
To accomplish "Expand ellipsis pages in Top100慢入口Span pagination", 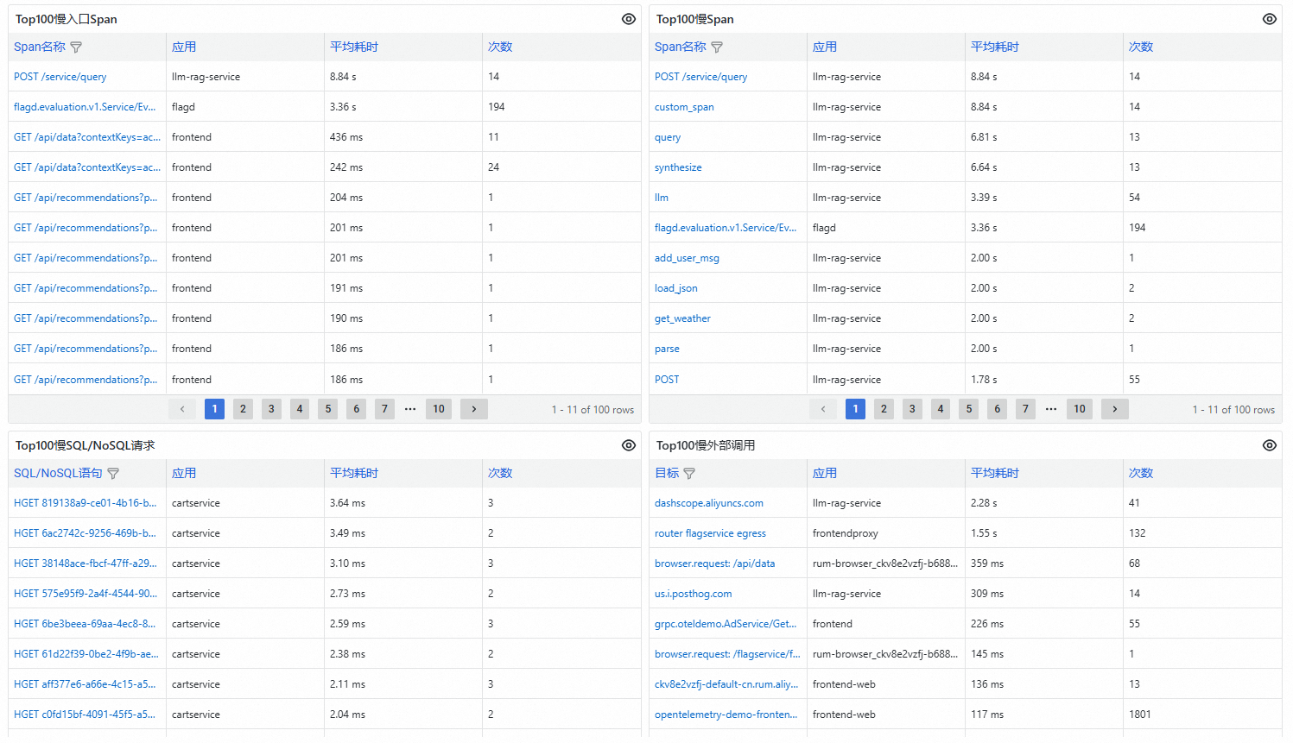I will coord(410,409).
